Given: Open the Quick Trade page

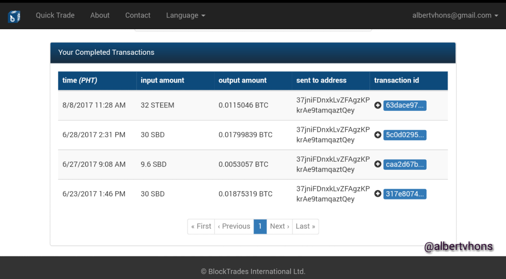Looking at the screenshot, I should point(55,15).
